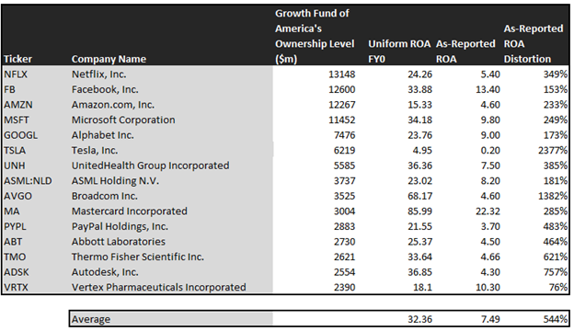Screen dimensions: 574x331
Task: Select the 544% average distortion cell
Action: (x=556, y=319)
